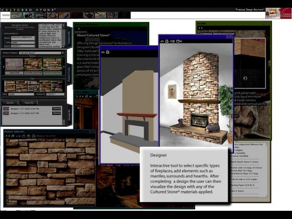Select the designer 1/21/2002 6:38 PM entry

[x=25, y=109]
